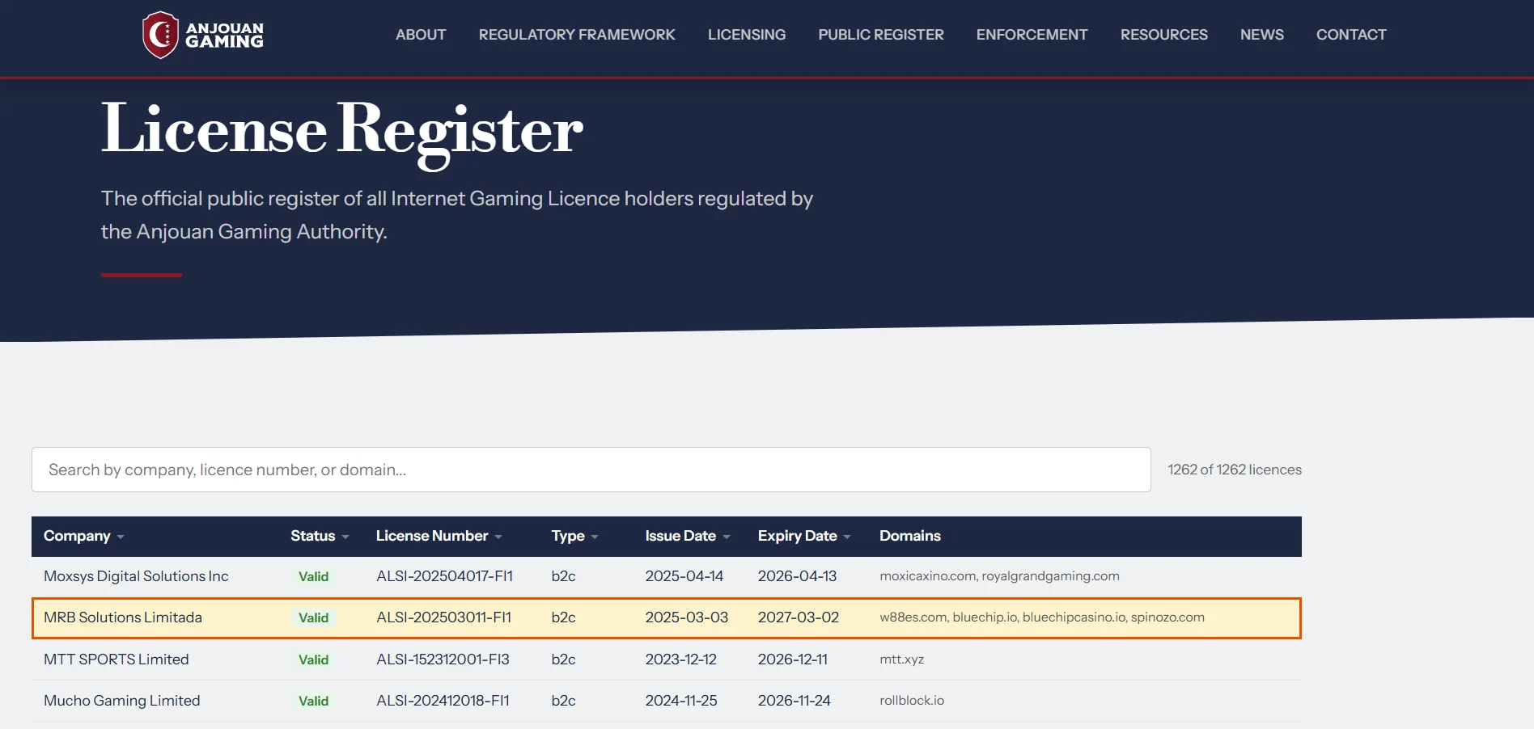1534x729 pixels.
Task: Click b2c type in MTT SPORTS row
Action: coord(564,659)
